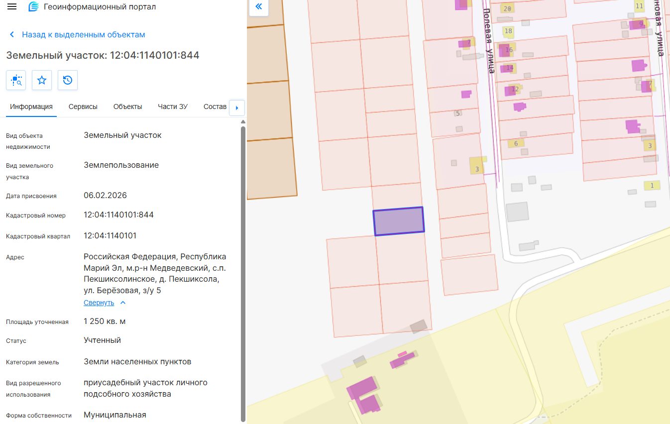
Task: Click the Геоинформационный портал title
Action: click(100, 7)
